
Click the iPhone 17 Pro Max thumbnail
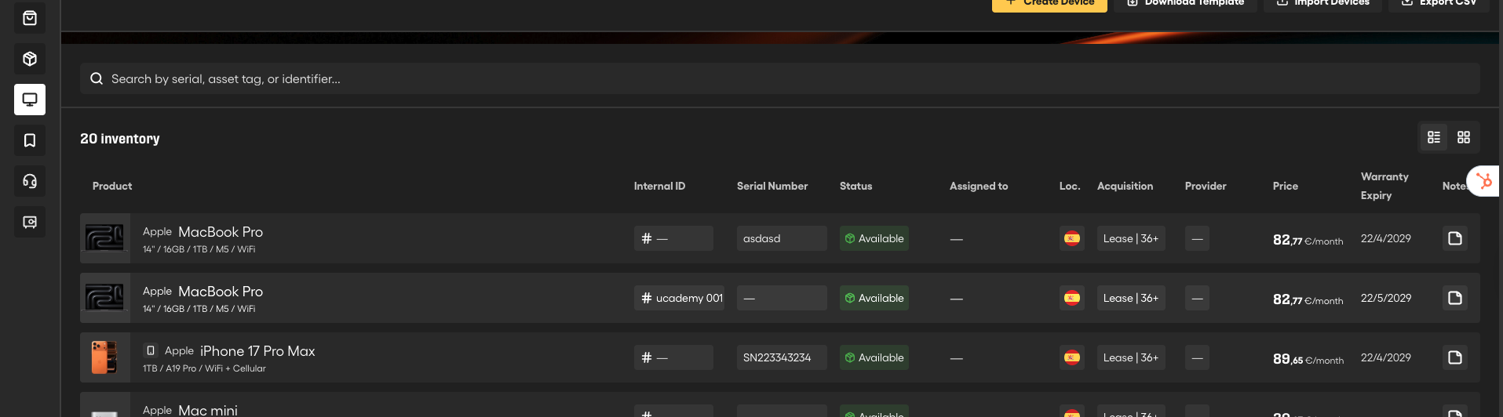(x=104, y=357)
